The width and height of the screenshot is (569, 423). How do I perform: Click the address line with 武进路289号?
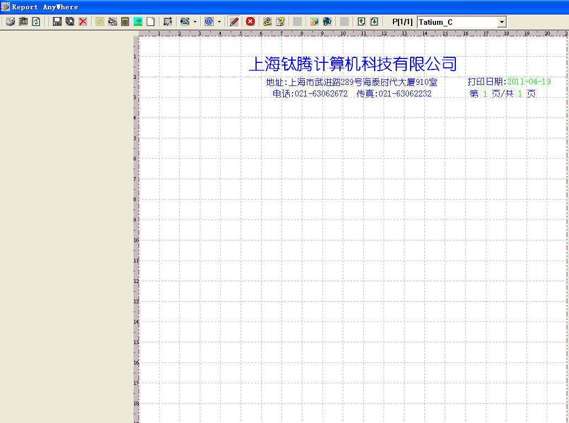point(352,82)
